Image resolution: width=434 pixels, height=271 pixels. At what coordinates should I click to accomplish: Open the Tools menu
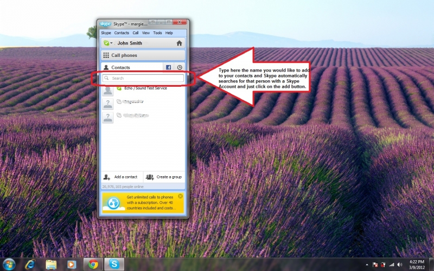click(x=157, y=33)
